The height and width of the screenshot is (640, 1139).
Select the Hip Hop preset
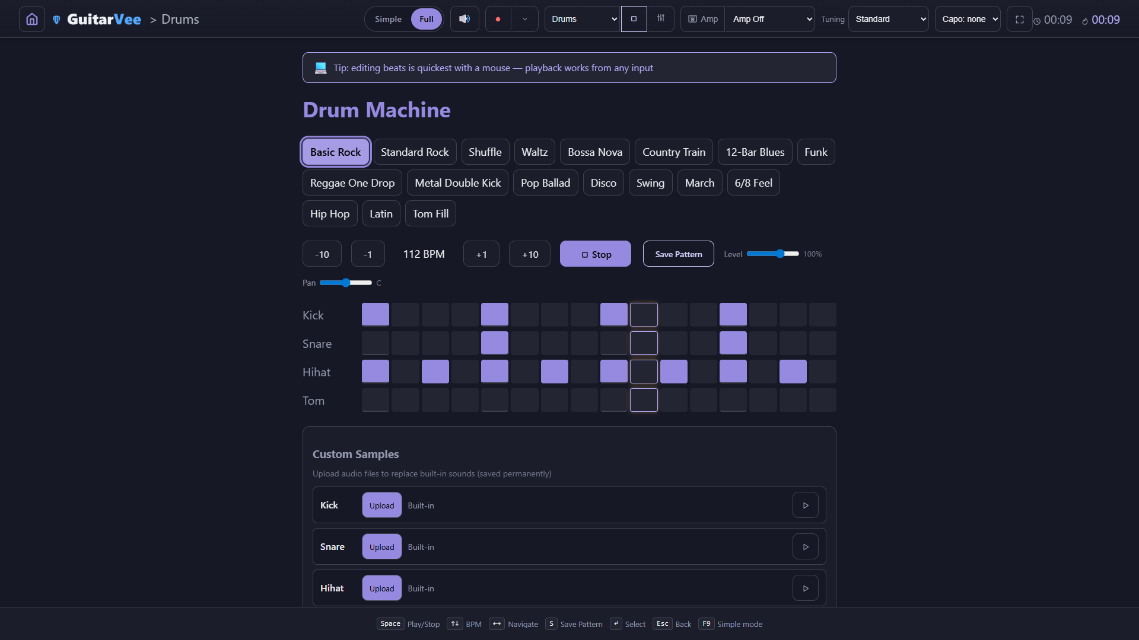pyautogui.click(x=330, y=214)
